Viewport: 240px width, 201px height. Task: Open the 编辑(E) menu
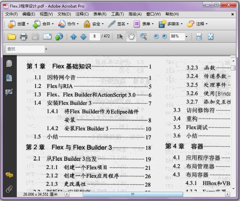pos(29,14)
